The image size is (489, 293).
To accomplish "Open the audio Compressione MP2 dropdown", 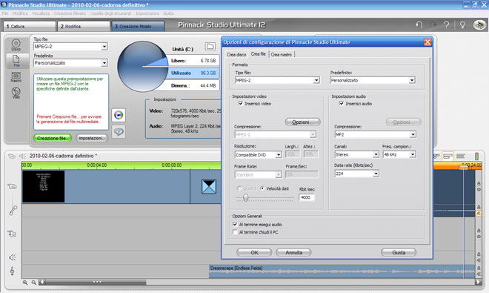I will pos(413,134).
